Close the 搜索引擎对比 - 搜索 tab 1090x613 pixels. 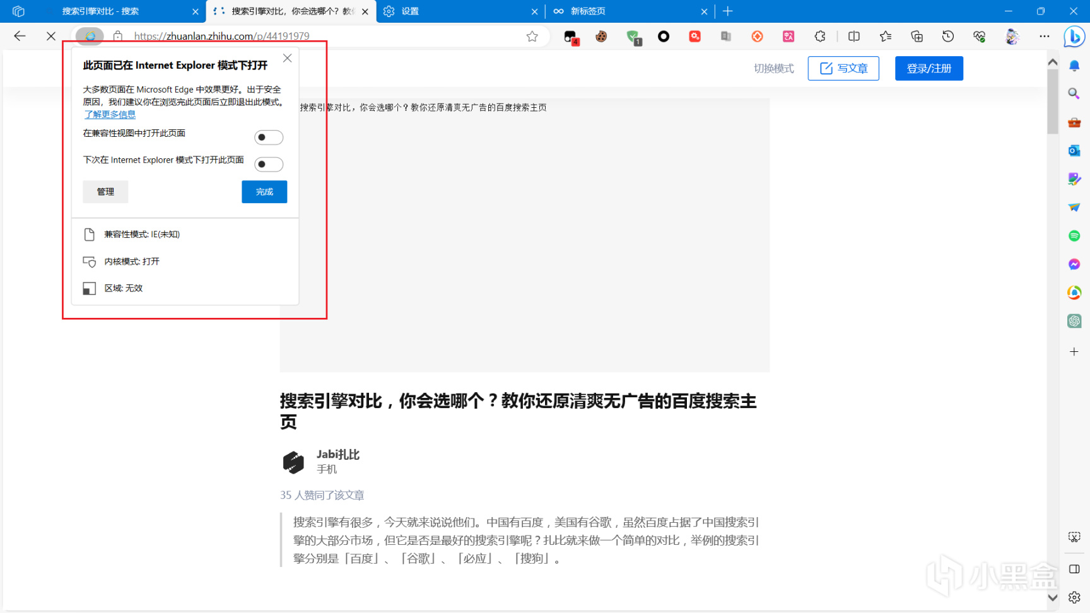(x=195, y=11)
